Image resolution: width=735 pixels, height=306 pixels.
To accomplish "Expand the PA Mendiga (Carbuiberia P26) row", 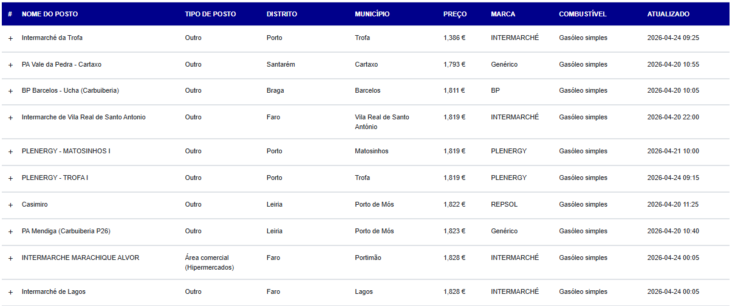I will [10, 231].
